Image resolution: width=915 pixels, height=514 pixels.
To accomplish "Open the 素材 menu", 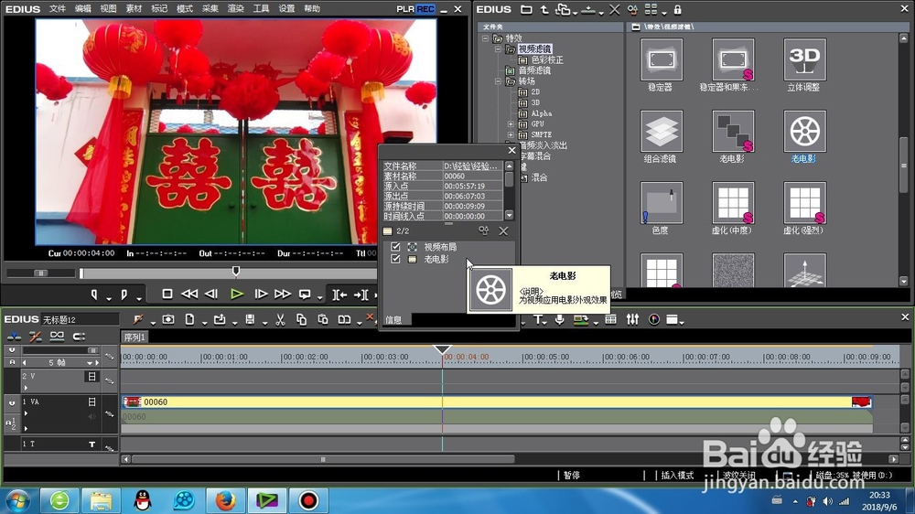I will (x=134, y=9).
